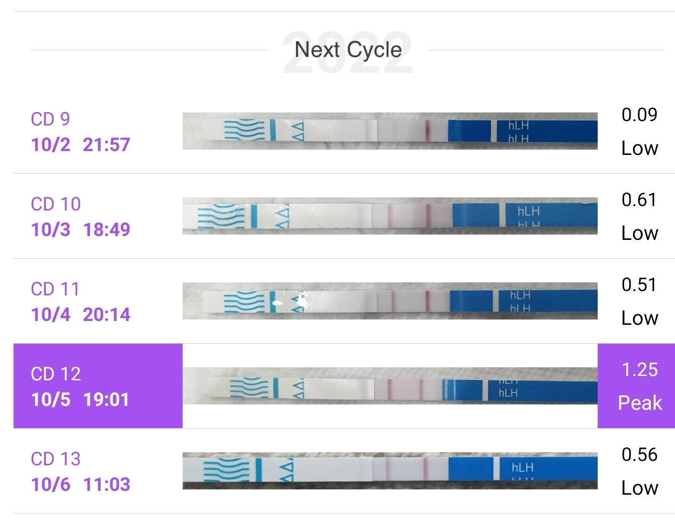Click the 10/3 18:49 timestamp

click(x=81, y=230)
